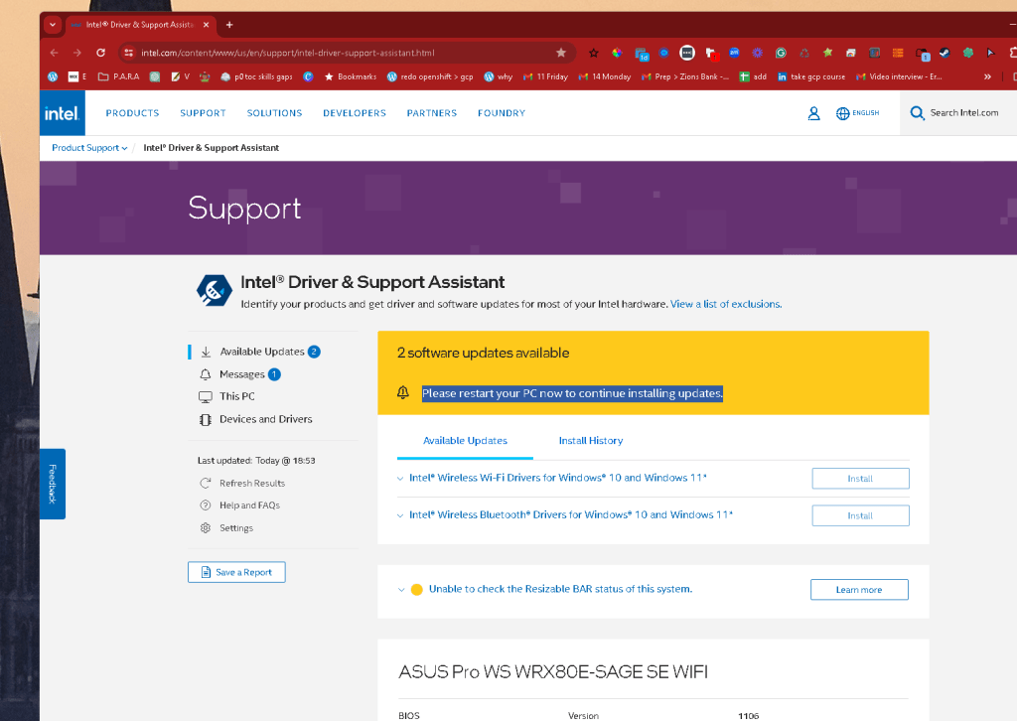This screenshot has width=1017, height=721.
Task: Click the colorful pinwheel extension icon
Action: pyautogui.click(x=617, y=53)
